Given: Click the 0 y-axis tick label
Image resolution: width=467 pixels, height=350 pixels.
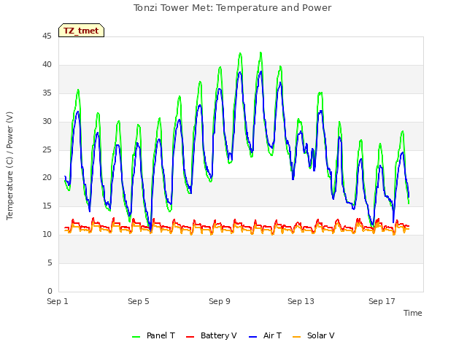Looking at the screenshot, I should [x=50, y=291].
